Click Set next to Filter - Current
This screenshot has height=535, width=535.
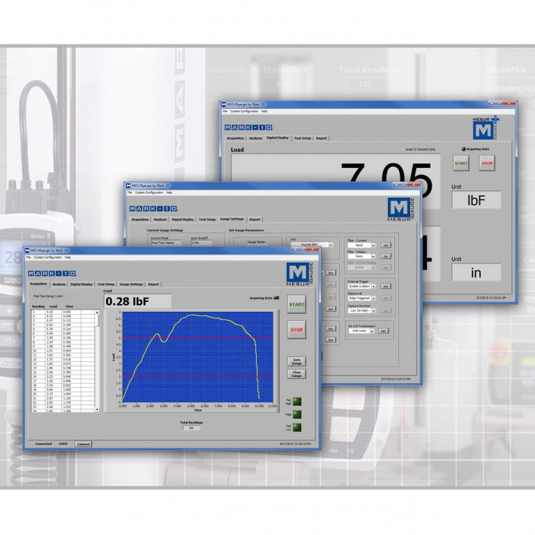(386, 246)
